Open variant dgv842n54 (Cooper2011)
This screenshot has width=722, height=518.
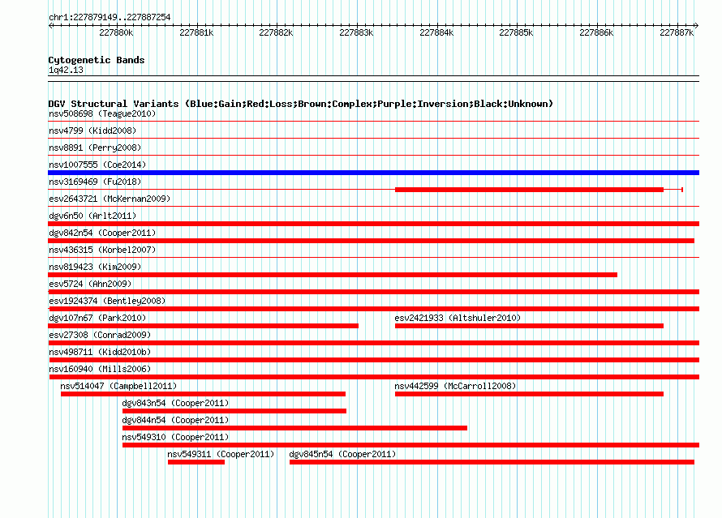(x=102, y=233)
